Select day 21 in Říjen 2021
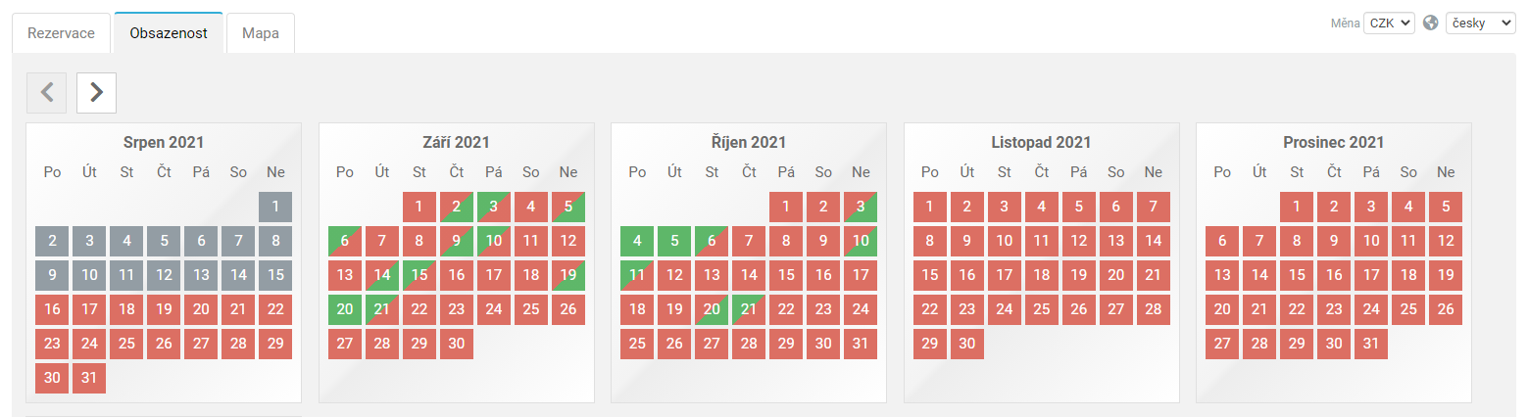Image resolution: width=1528 pixels, height=417 pixels. pos(749,310)
